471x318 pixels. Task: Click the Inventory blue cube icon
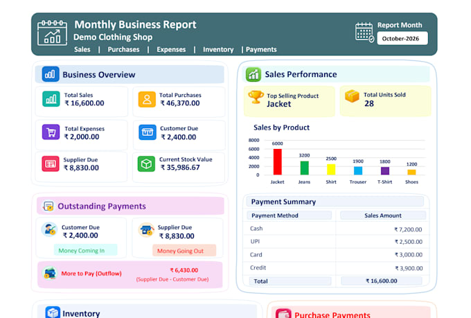click(53, 312)
